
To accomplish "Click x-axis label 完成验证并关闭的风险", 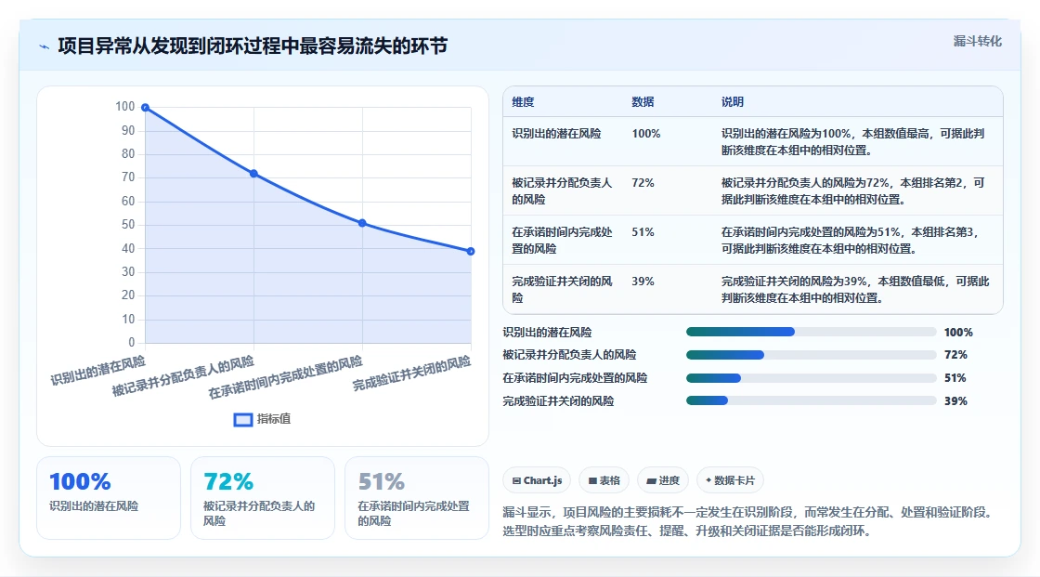I will point(411,374).
